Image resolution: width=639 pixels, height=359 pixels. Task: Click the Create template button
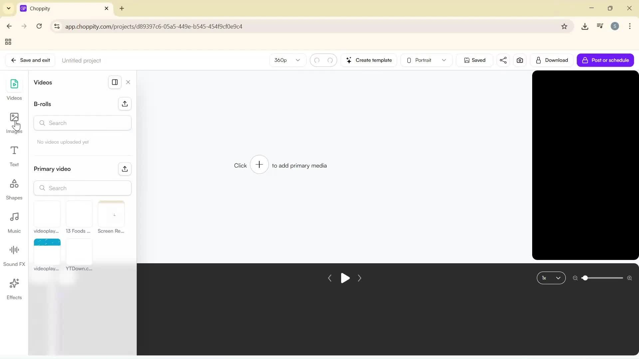pyautogui.click(x=369, y=60)
